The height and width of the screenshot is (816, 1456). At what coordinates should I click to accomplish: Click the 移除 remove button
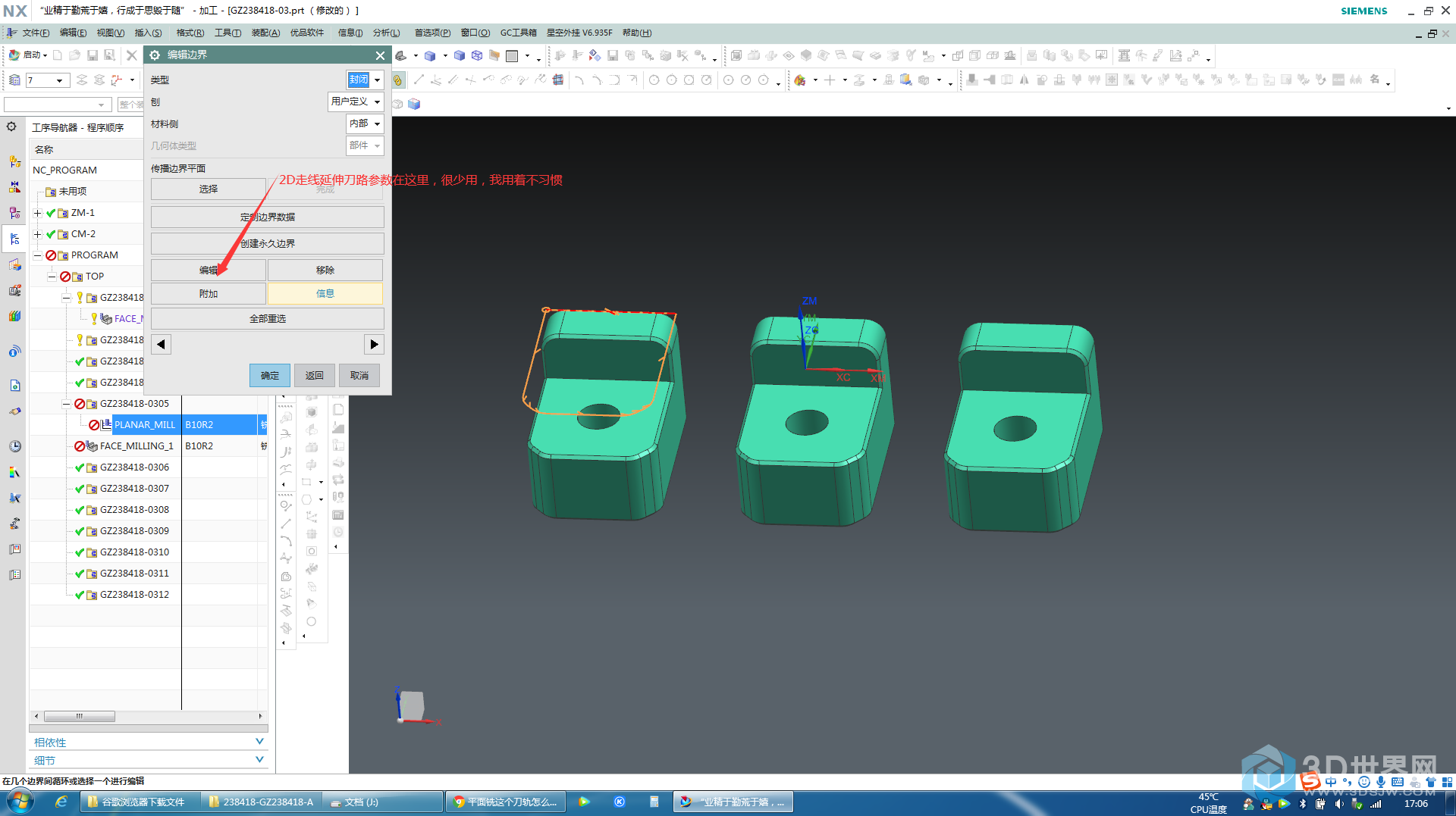pos(325,270)
